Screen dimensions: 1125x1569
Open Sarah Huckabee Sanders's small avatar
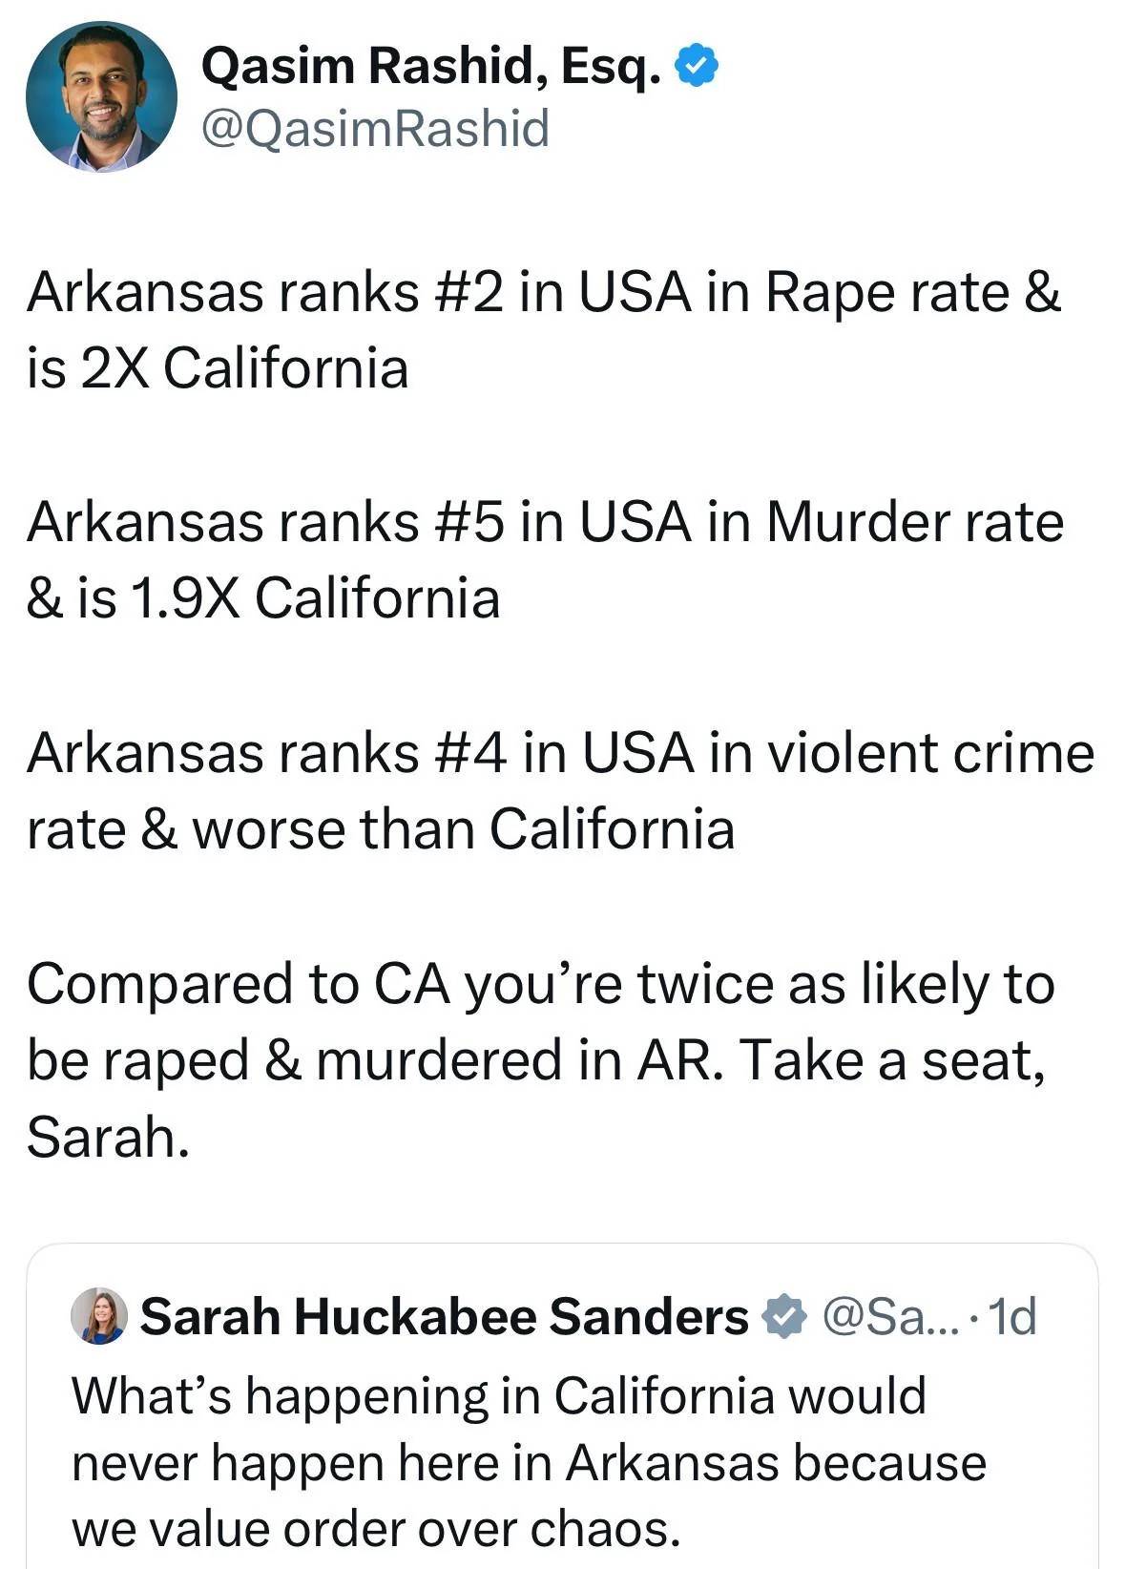click(x=99, y=1316)
